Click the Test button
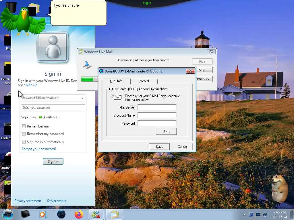The height and width of the screenshot is (220, 294). point(166,131)
